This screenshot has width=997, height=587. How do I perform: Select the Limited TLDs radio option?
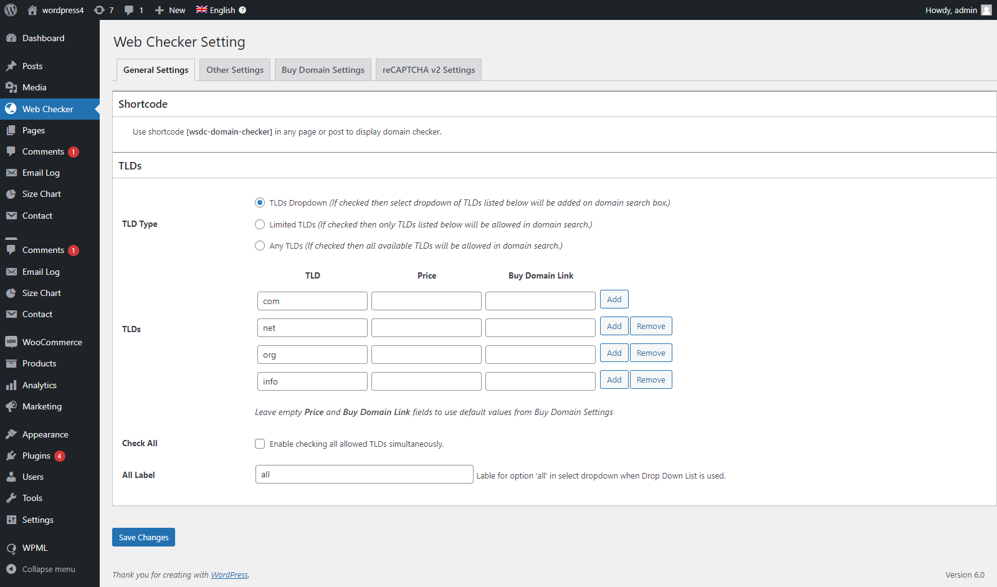pos(260,224)
